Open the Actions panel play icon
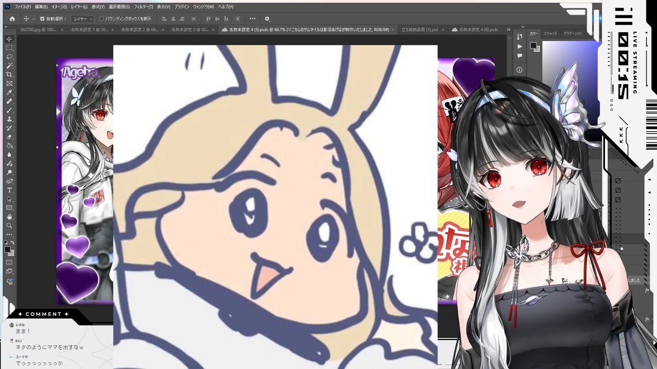The image size is (657, 369). tap(520, 47)
